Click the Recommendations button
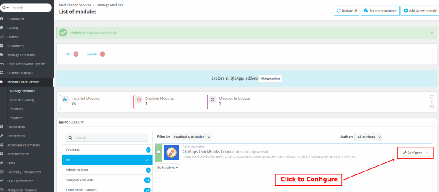 pos(380,11)
